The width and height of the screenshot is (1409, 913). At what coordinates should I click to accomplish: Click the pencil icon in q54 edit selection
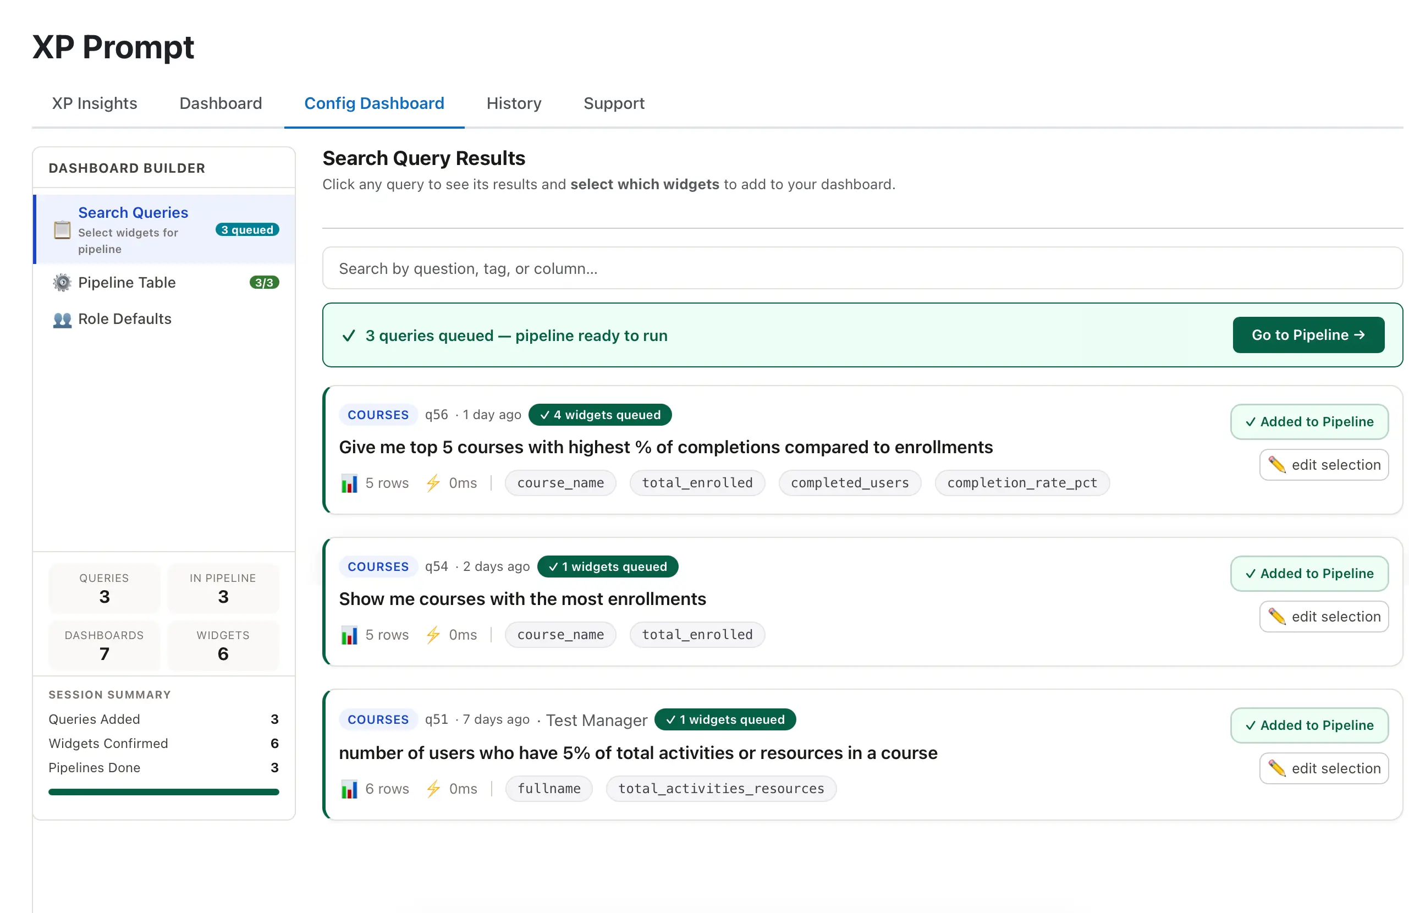(x=1277, y=617)
